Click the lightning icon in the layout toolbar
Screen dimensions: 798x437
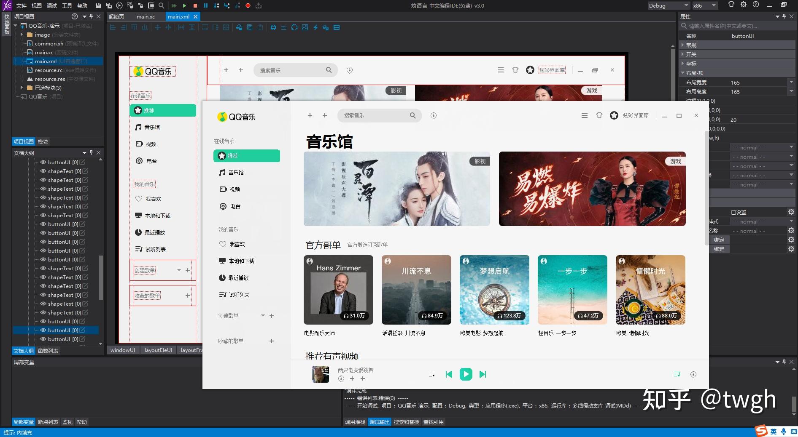pyautogui.click(x=315, y=27)
